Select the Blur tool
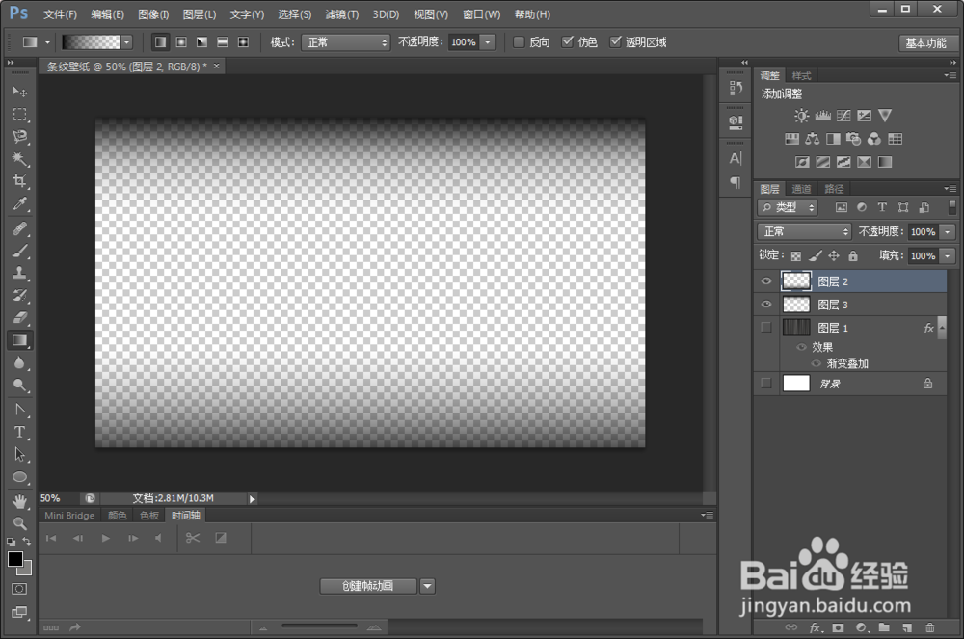The width and height of the screenshot is (964, 639). [19, 363]
